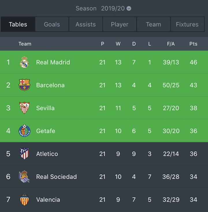The height and width of the screenshot is (212, 208).
Task: Click the Getafe club crest
Action: (x=24, y=131)
